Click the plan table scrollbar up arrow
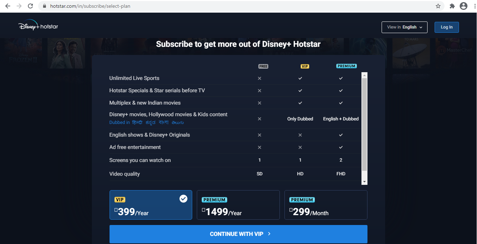Image resolution: width=477 pixels, height=244 pixels. tap(365, 75)
